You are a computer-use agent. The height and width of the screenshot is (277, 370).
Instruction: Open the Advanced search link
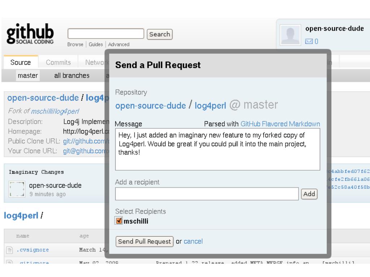[119, 44]
